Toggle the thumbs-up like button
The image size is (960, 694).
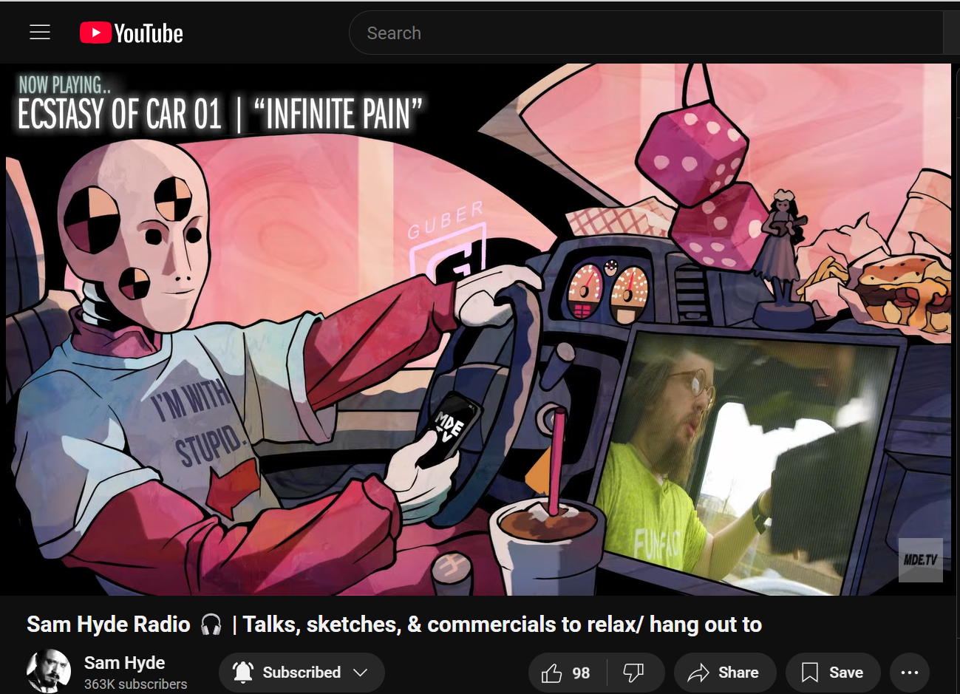[551, 673]
